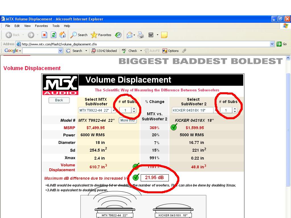
Task: Open the Help menu
Action: click(67, 26)
